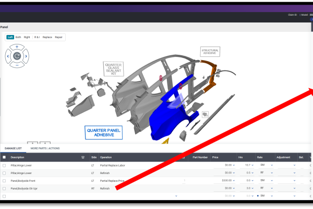The width and height of the screenshot is (313, 209).
Task: Click the Quarter Glass Sealant Kit label
Action: (113, 69)
